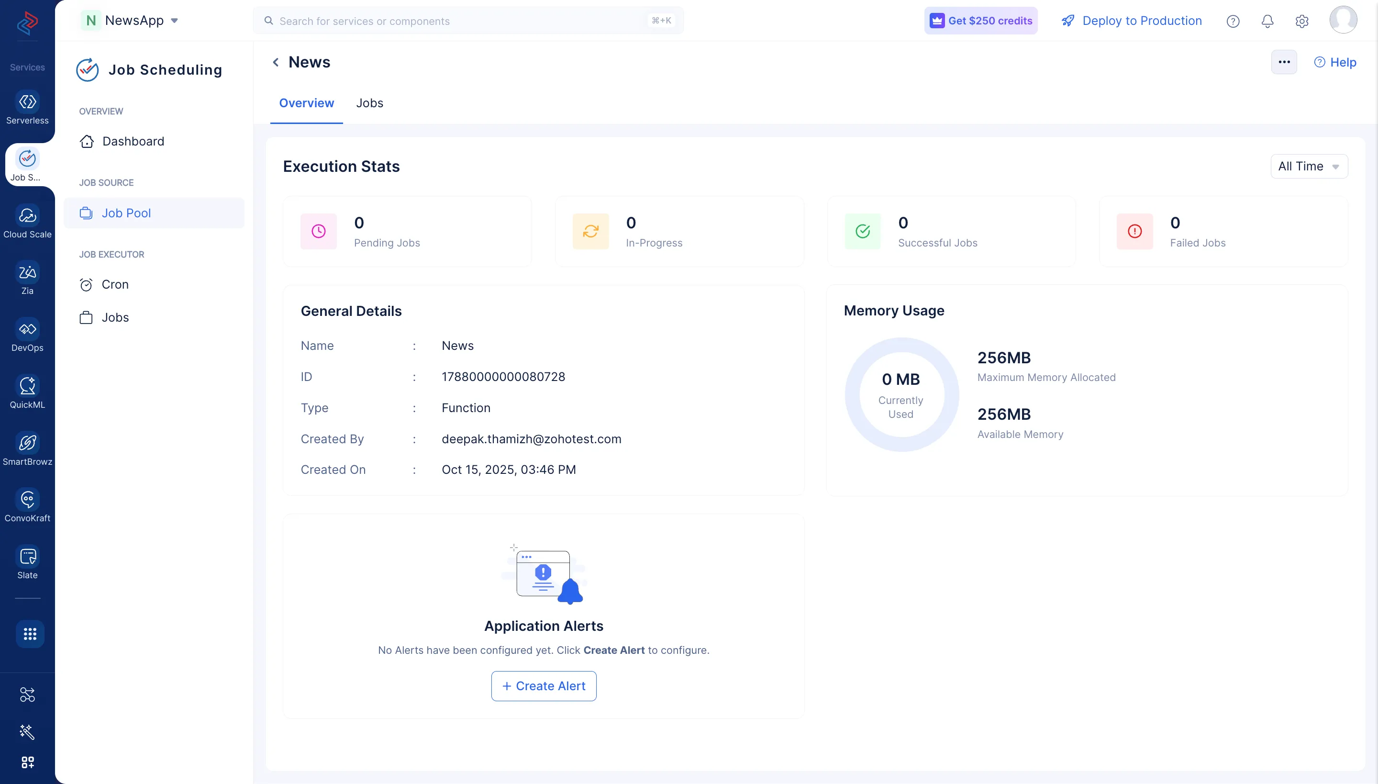Open the settings gear icon
This screenshot has height=784, width=1378.
coord(1302,21)
